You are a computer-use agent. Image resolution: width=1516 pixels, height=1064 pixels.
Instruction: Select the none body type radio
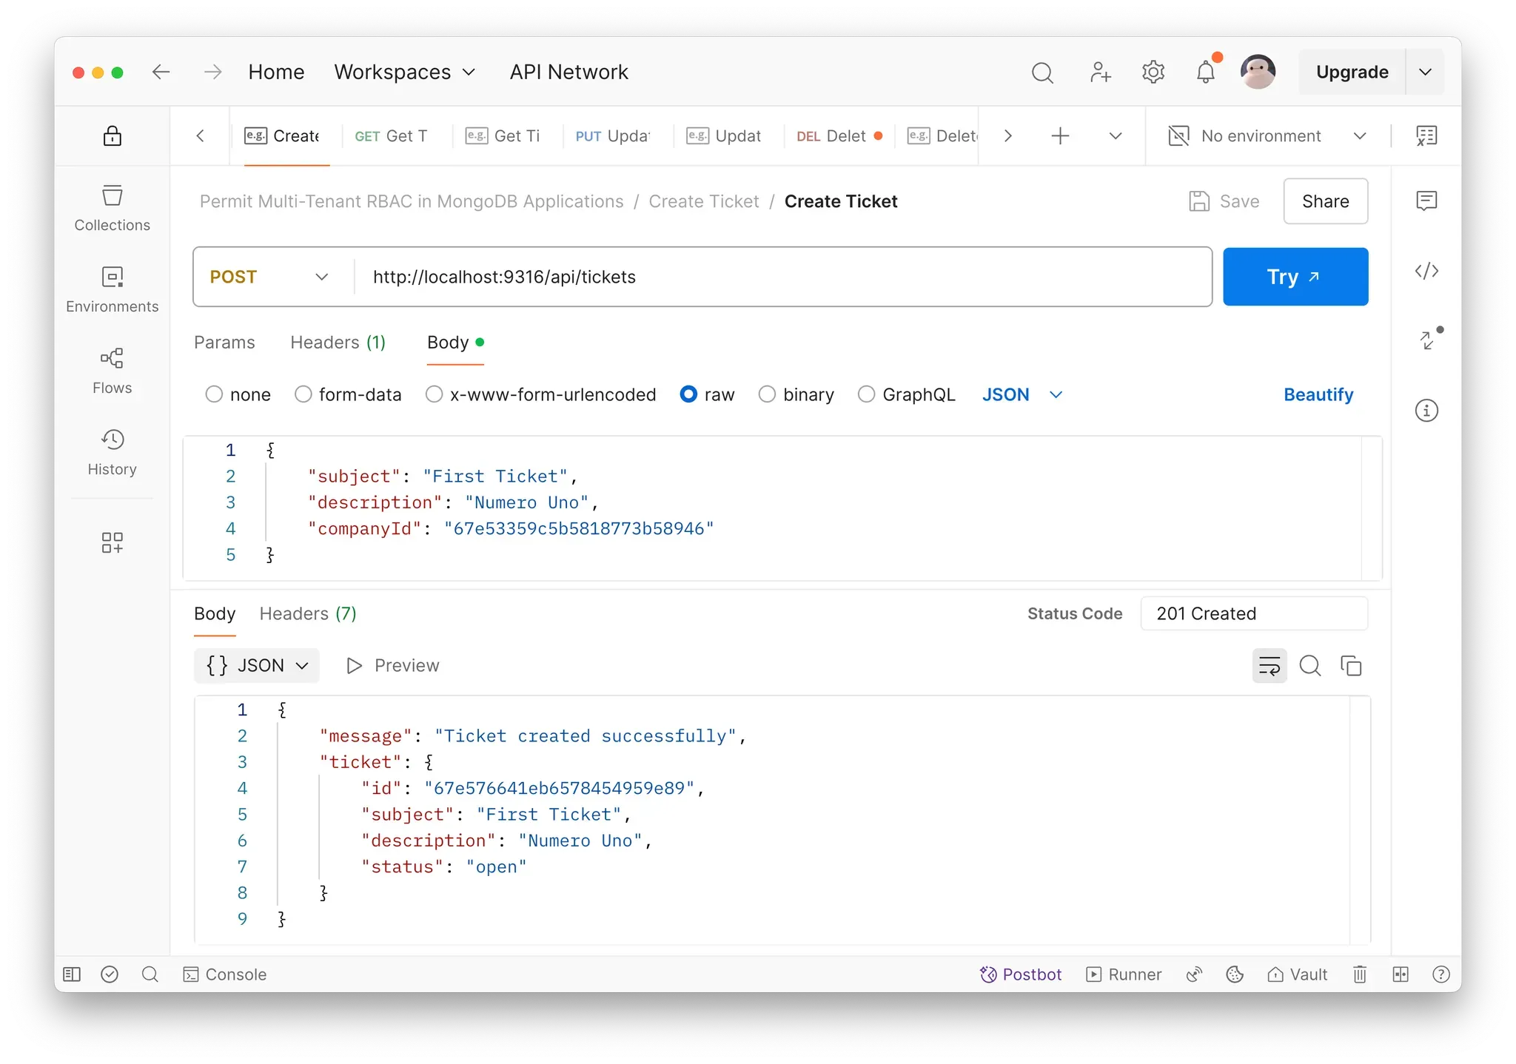pyautogui.click(x=215, y=394)
